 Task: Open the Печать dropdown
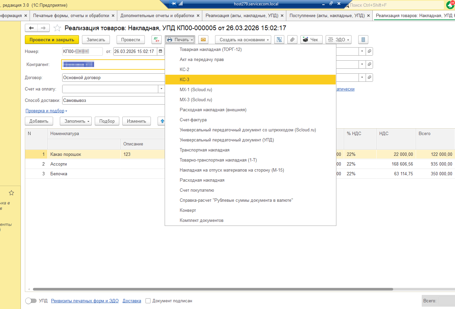[180, 40]
